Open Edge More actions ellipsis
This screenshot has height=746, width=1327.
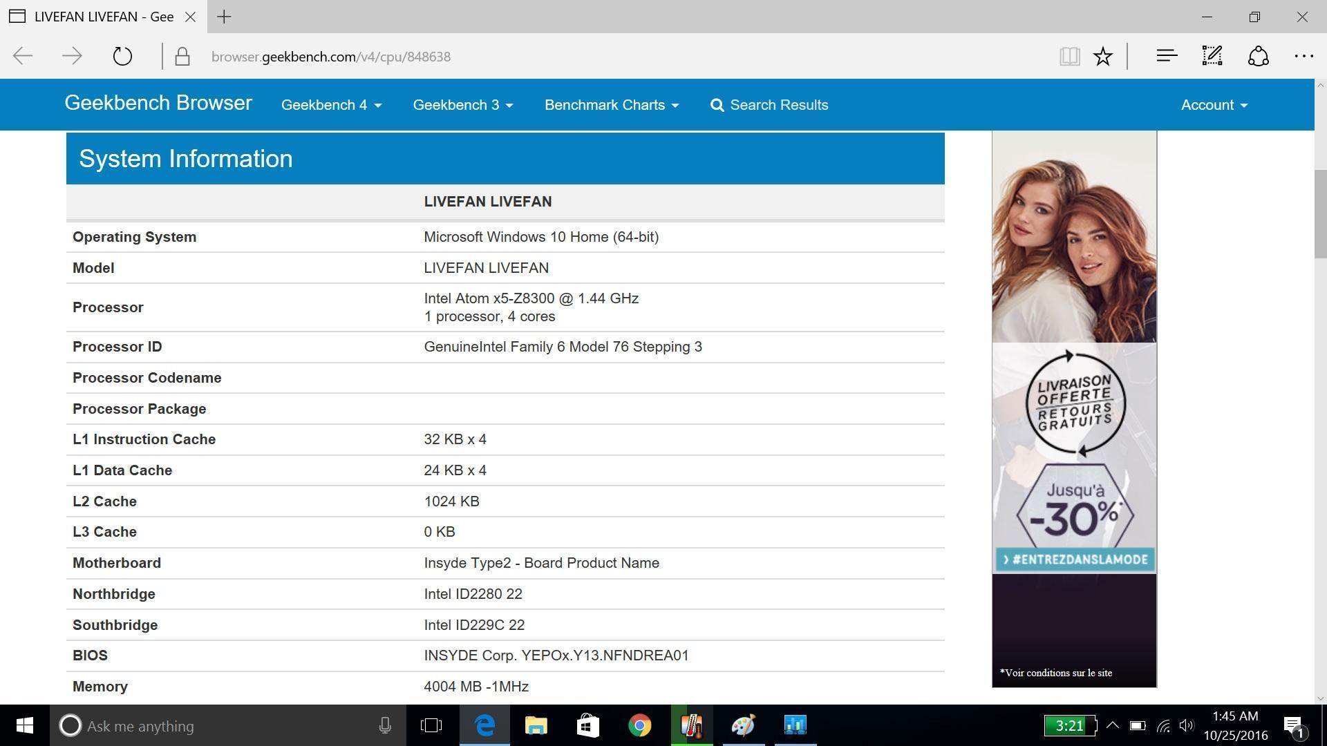[1304, 57]
